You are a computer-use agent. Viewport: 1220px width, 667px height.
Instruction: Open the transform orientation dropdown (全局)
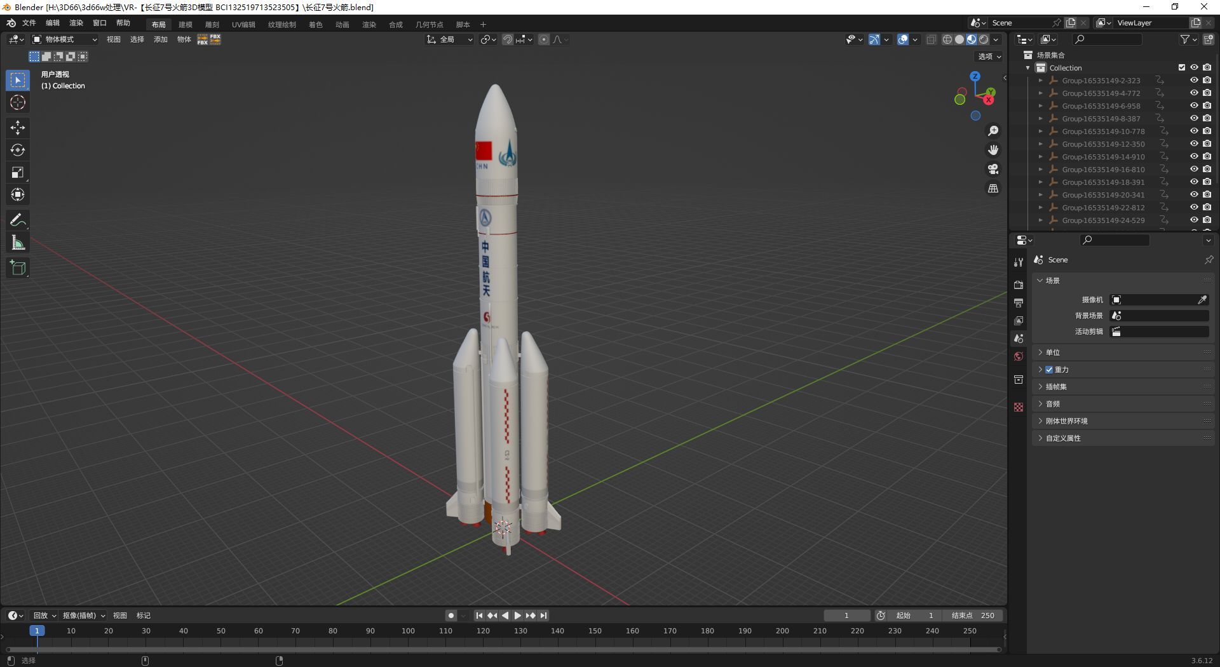tap(449, 39)
